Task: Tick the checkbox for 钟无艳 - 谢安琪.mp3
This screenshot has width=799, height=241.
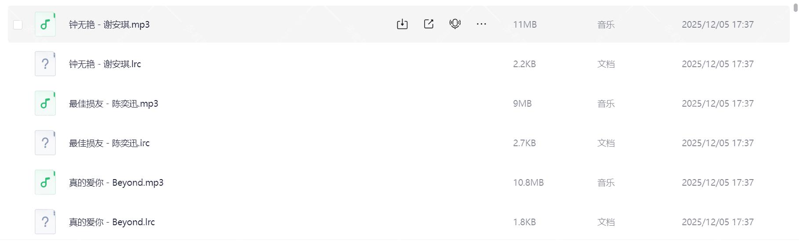Action: pyautogui.click(x=18, y=25)
